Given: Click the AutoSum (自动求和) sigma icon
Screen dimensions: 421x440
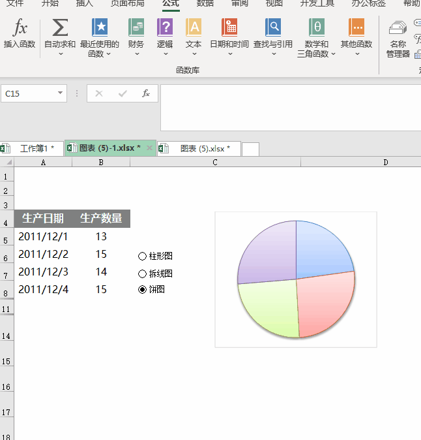Looking at the screenshot, I should tap(59, 28).
